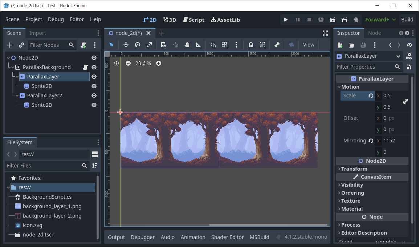419x247 pixels.
Task: Add a new node with plus icon
Action: click(10, 45)
